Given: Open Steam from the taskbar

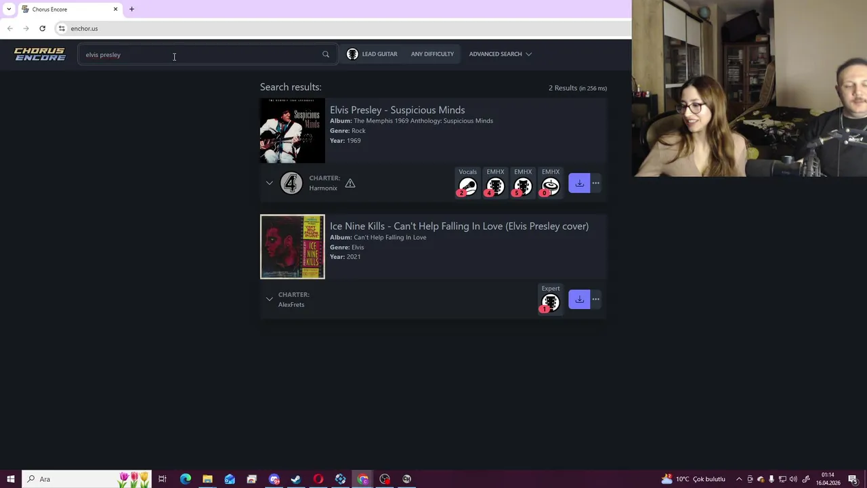Looking at the screenshot, I should [x=296, y=479].
